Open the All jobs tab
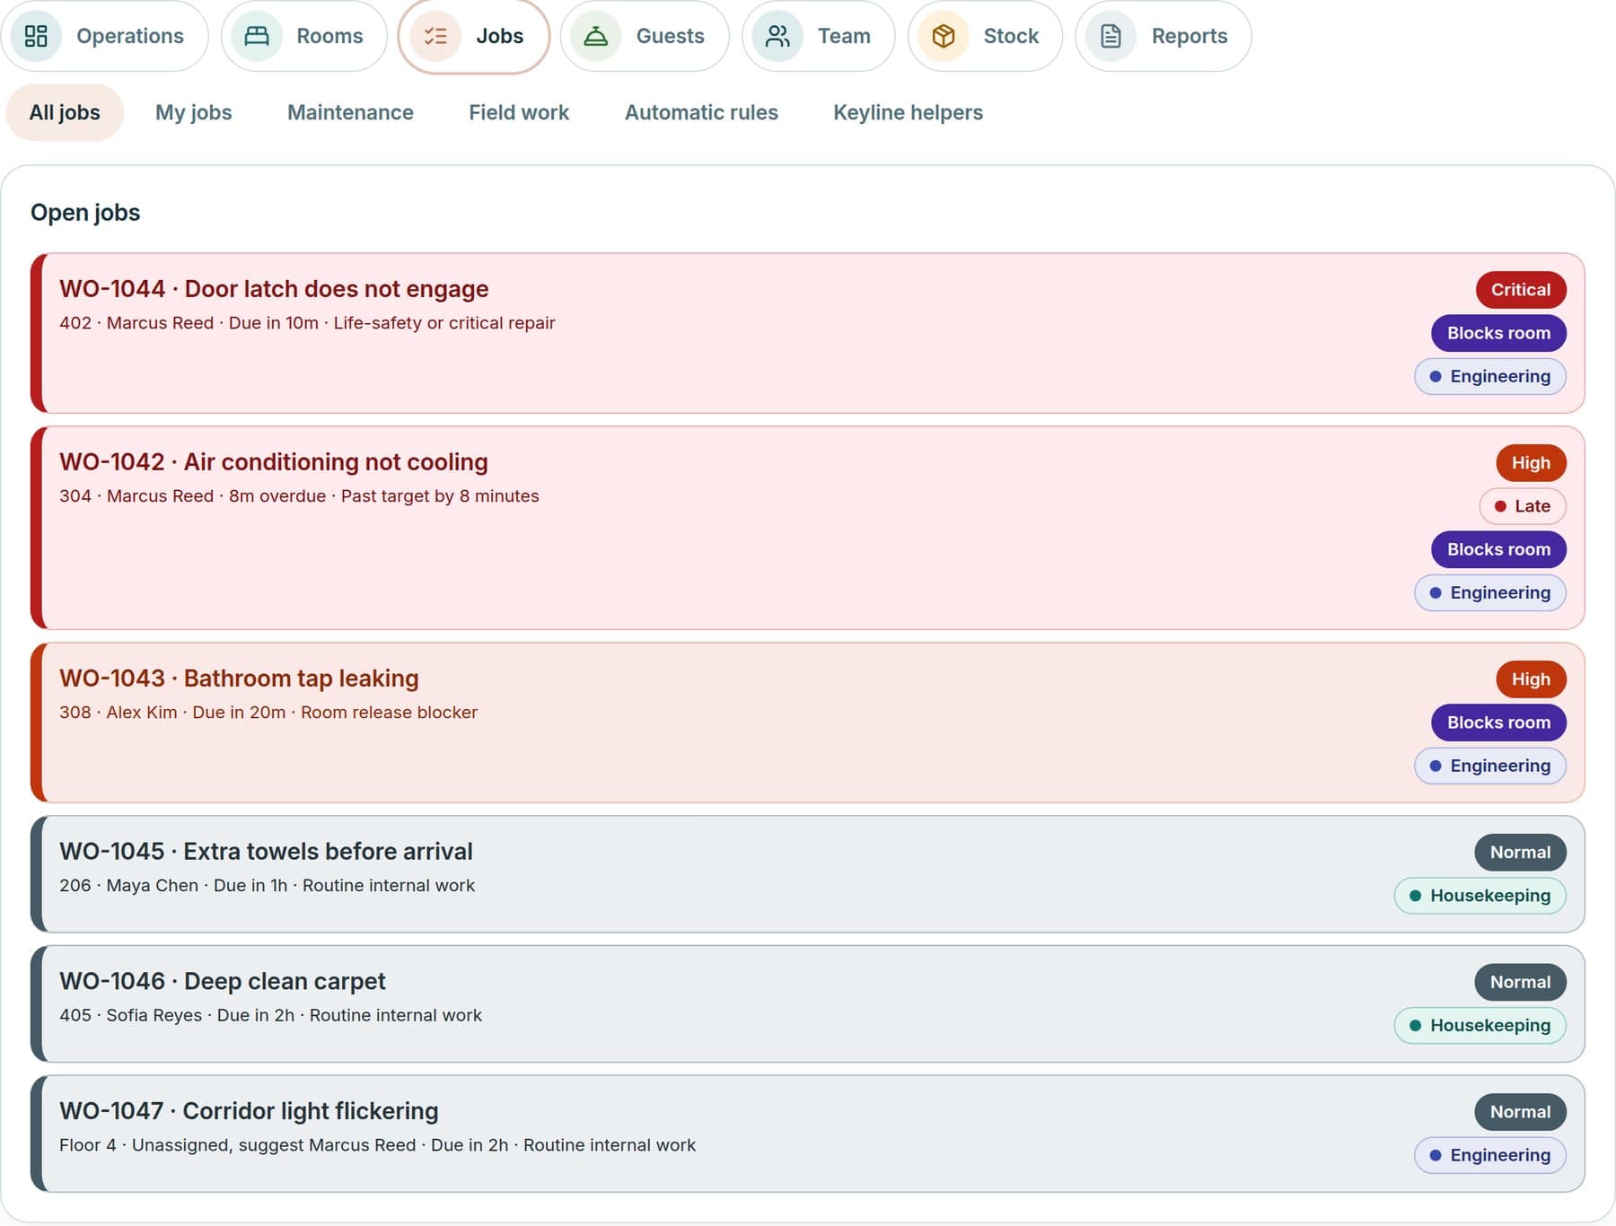The width and height of the screenshot is (1616, 1226). click(65, 112)
